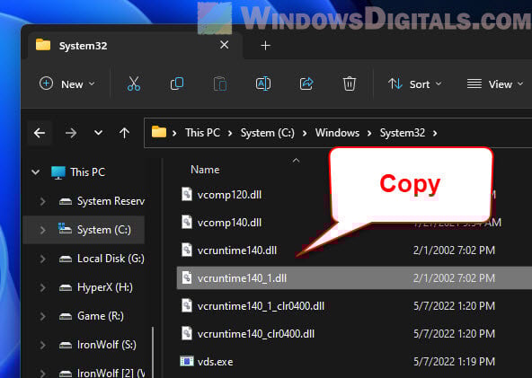Expand the System (C:) tree node
The width and height of the screenshot is (532, 378).
coord(42,230)
